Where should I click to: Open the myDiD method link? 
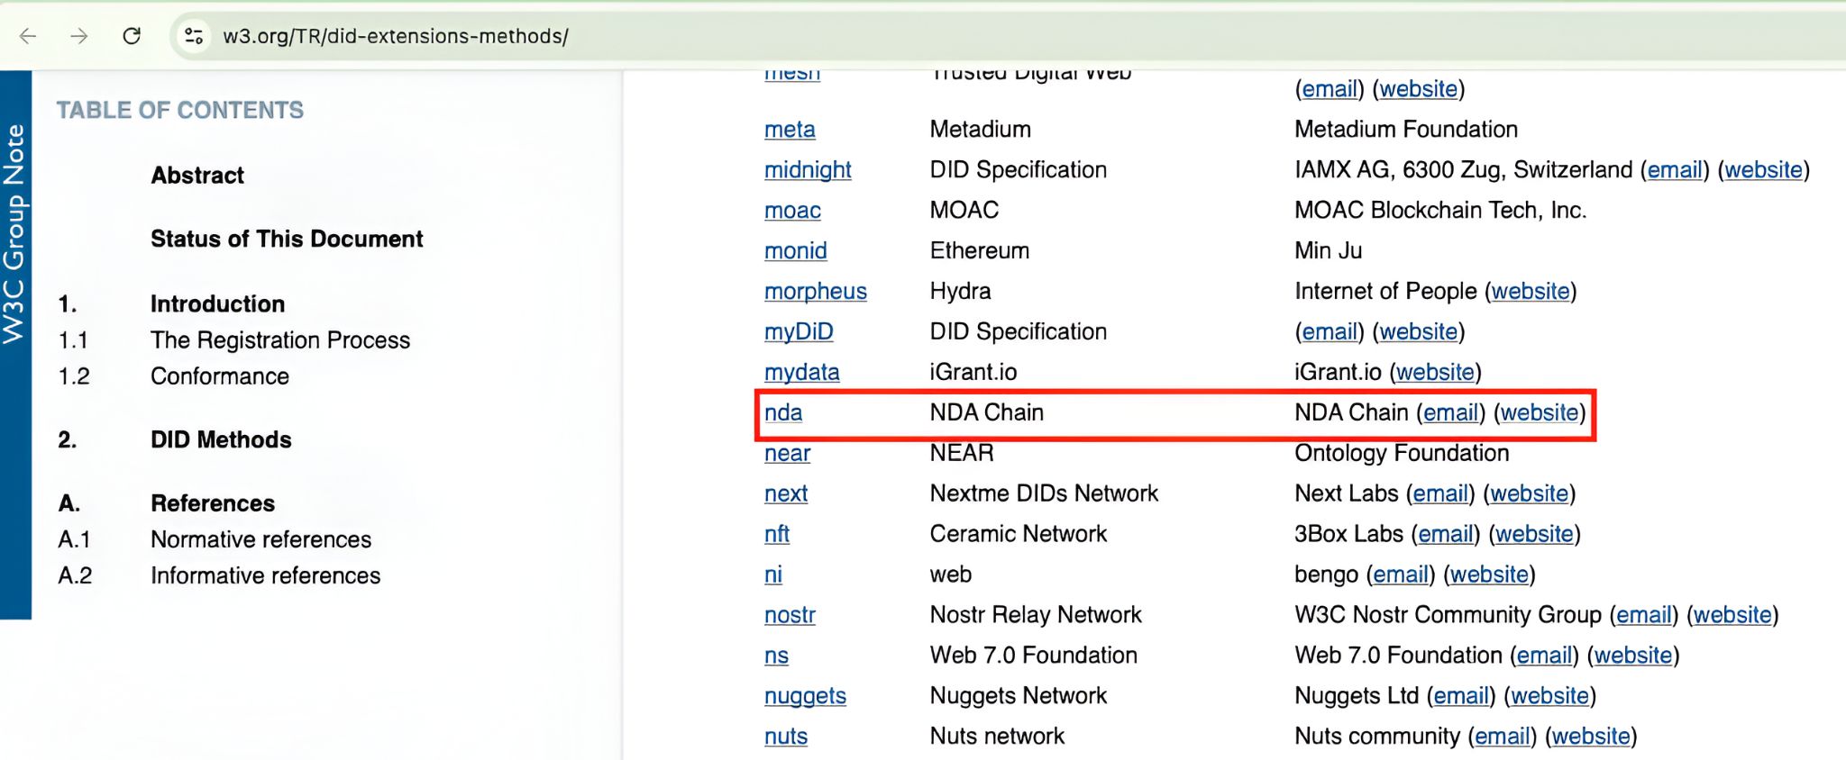click(799, 332)
